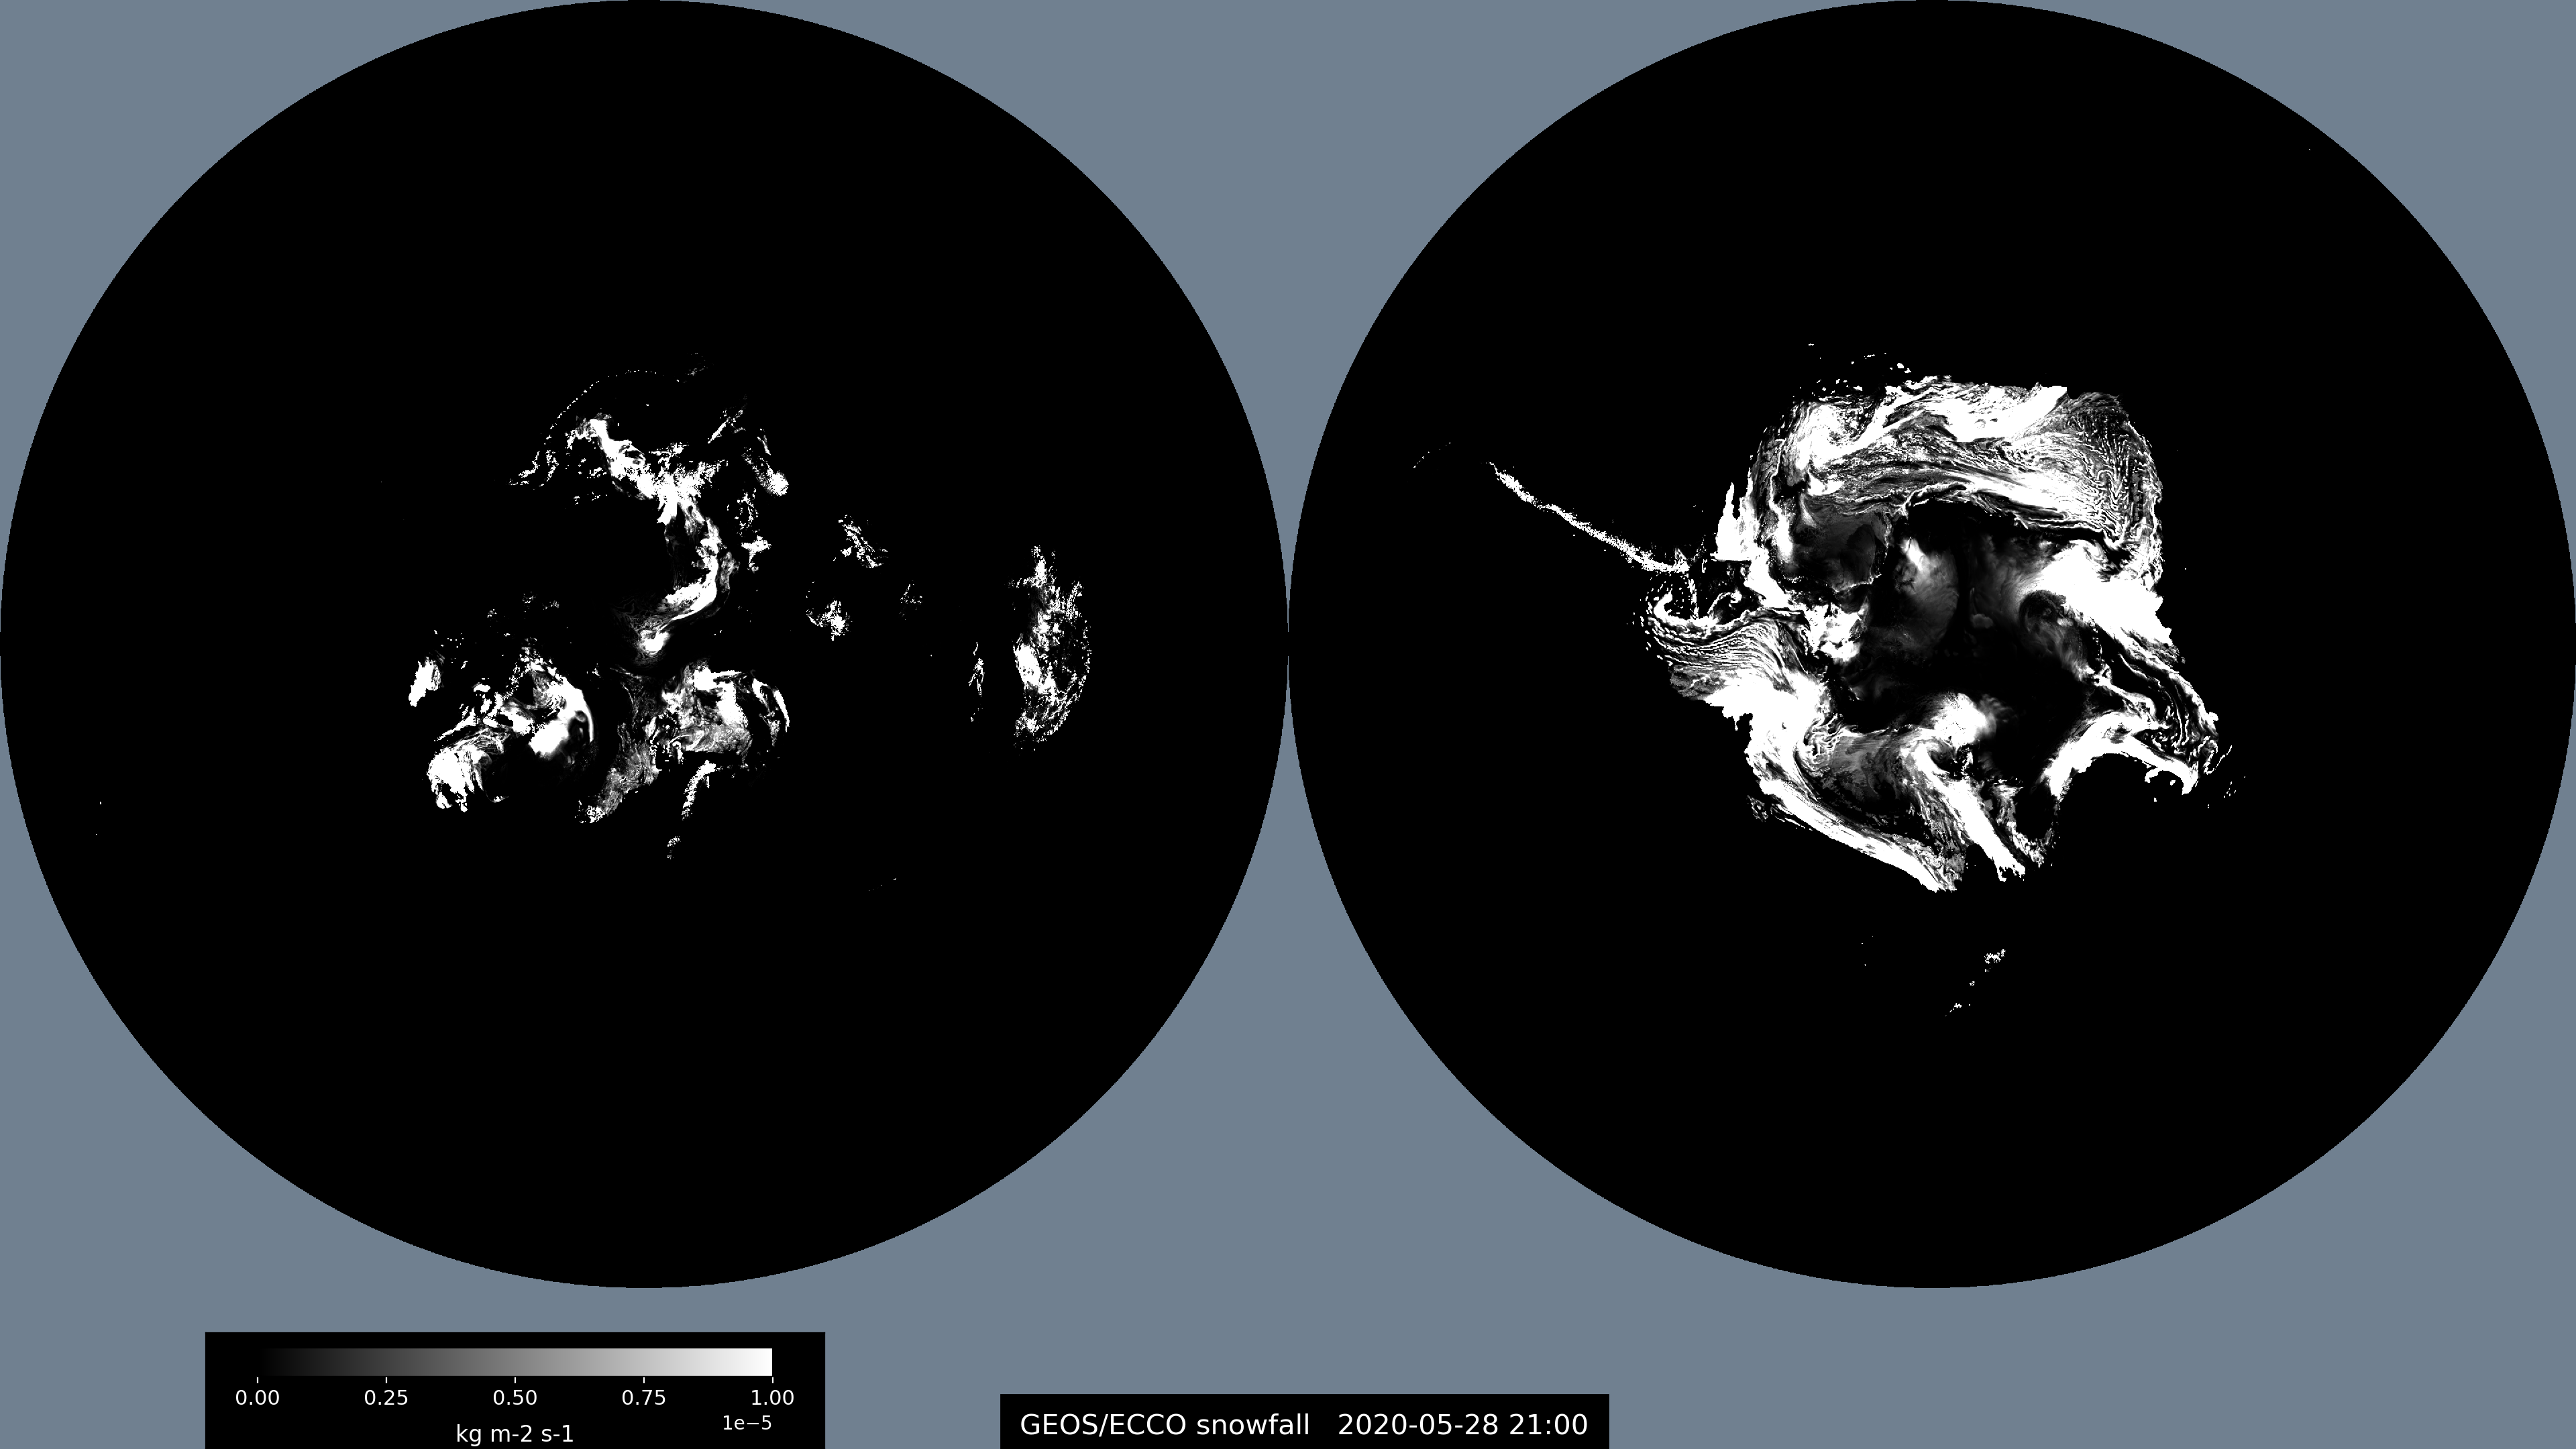2576x1449 pixels.
Task: Click the mid-gray center of the colorbar gradient
Action: 515,1362
